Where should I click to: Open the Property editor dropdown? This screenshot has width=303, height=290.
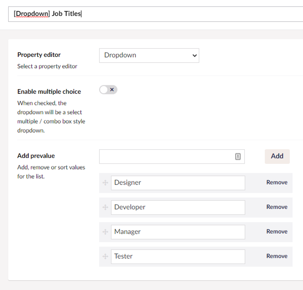tap(149, 56)
